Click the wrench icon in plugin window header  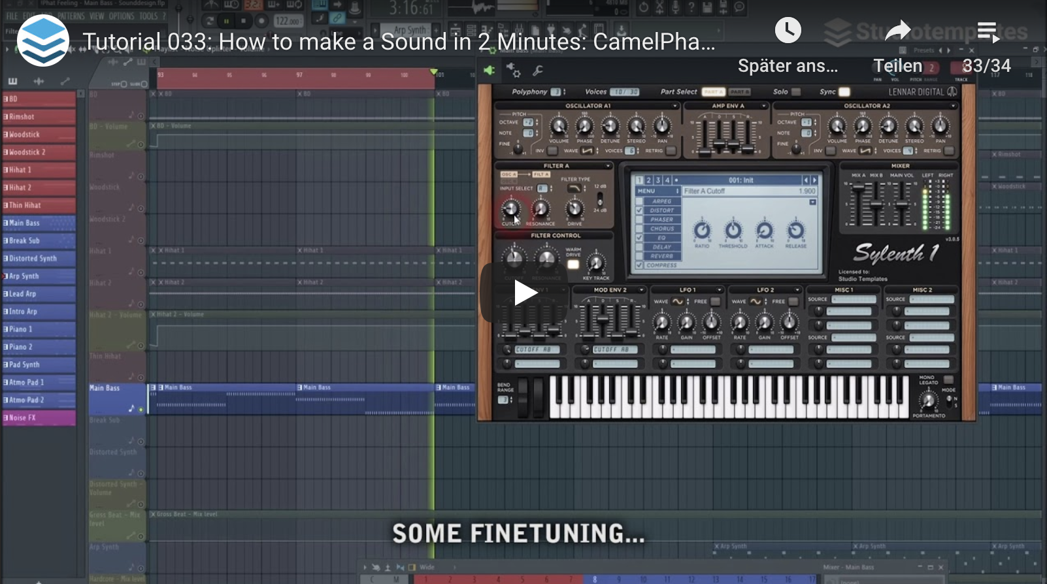538,70
